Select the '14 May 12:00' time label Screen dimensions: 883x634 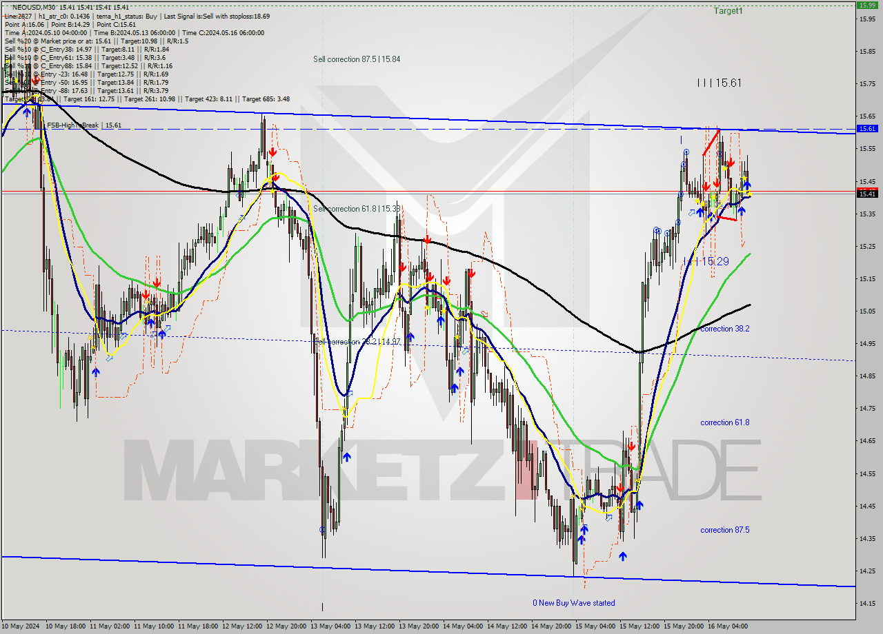[508, 626]
